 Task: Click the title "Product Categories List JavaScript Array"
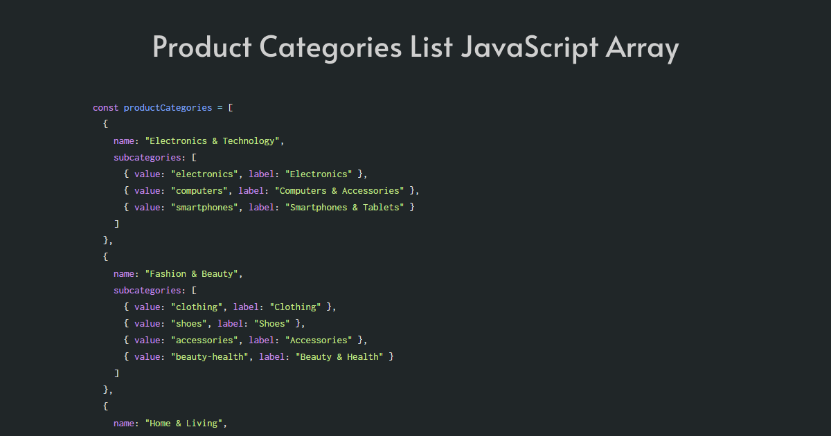[x=415, y=47]
